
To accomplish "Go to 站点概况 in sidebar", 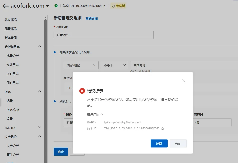I will pos(11,20).
